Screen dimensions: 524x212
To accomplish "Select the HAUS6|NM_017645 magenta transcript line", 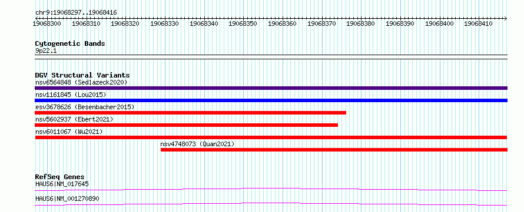I will 271,189.
